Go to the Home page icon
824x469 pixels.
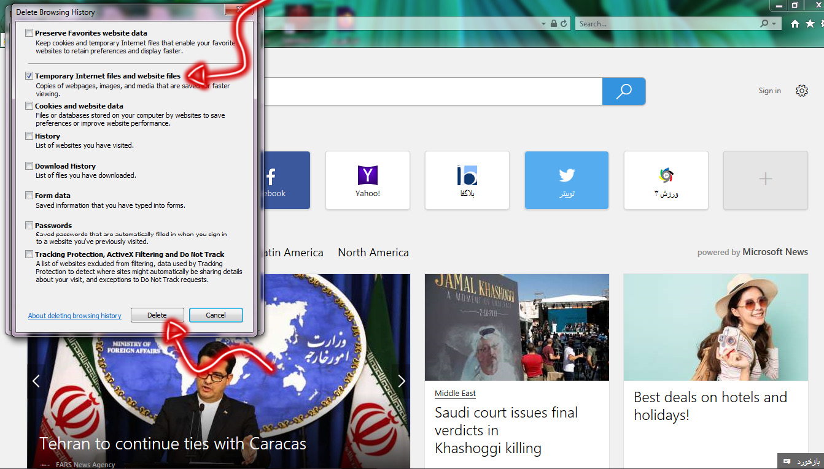pyautogui.click(x=795, y=23)
